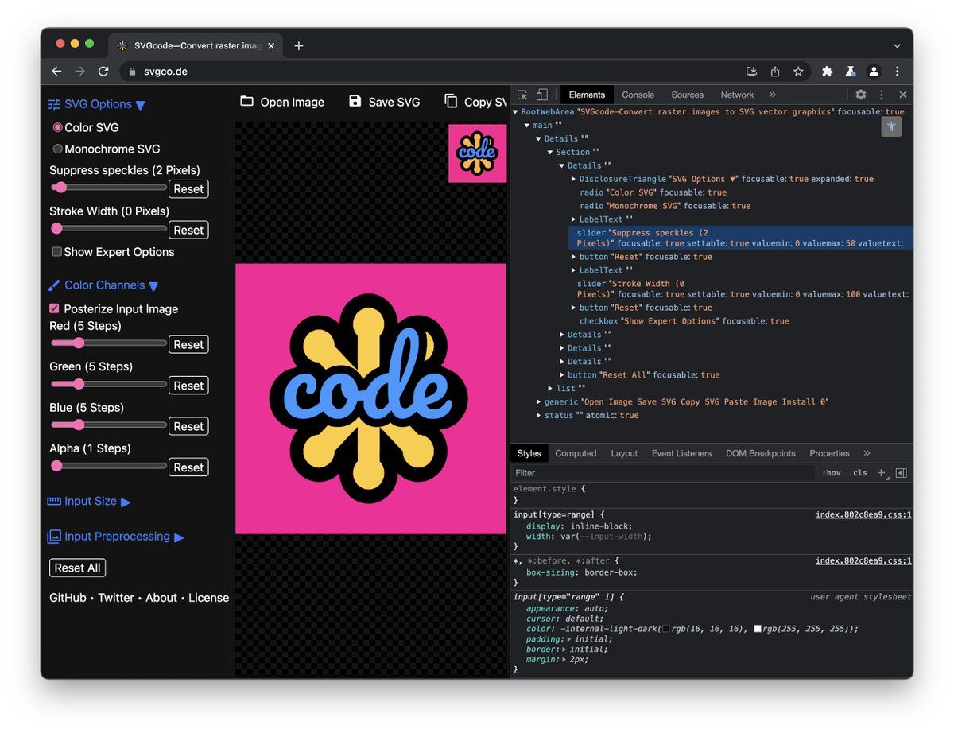Select the Color SVG radio button
Image resolution: width=954 pixels, height=733 pixels.
(57, 127)
